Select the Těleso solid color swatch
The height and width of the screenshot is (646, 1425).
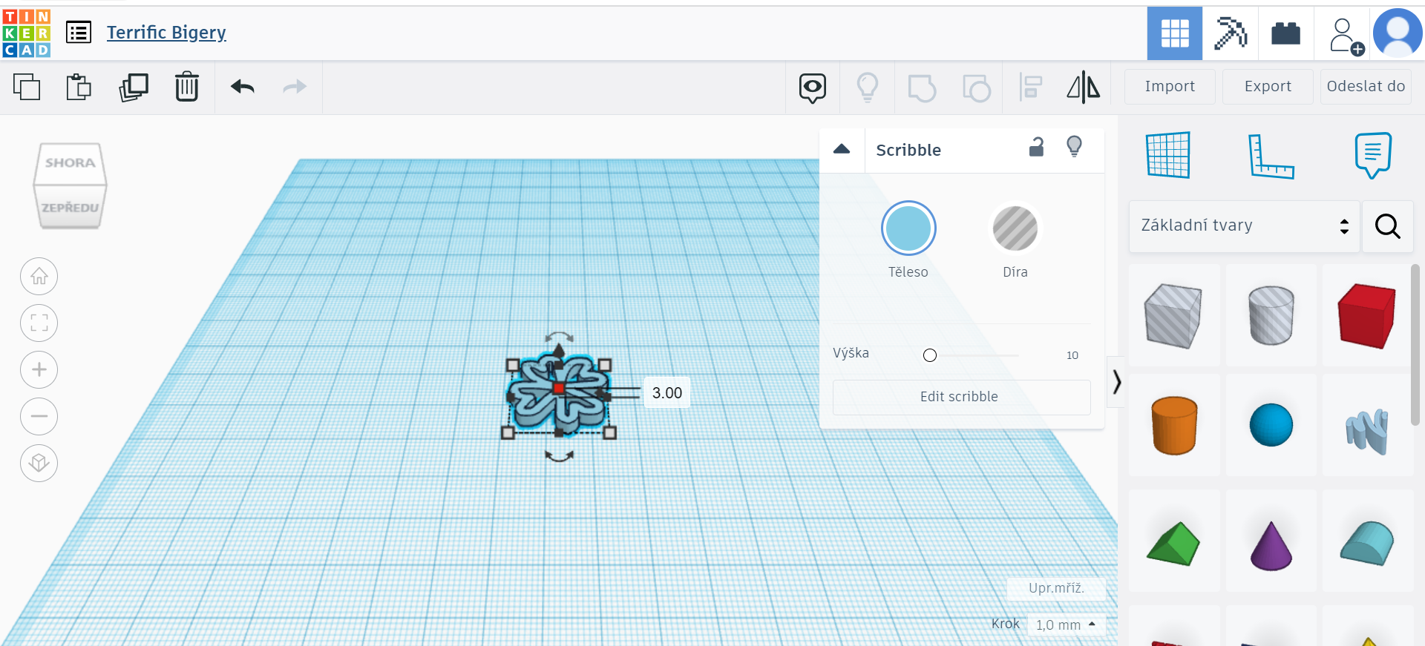point(908,228)
